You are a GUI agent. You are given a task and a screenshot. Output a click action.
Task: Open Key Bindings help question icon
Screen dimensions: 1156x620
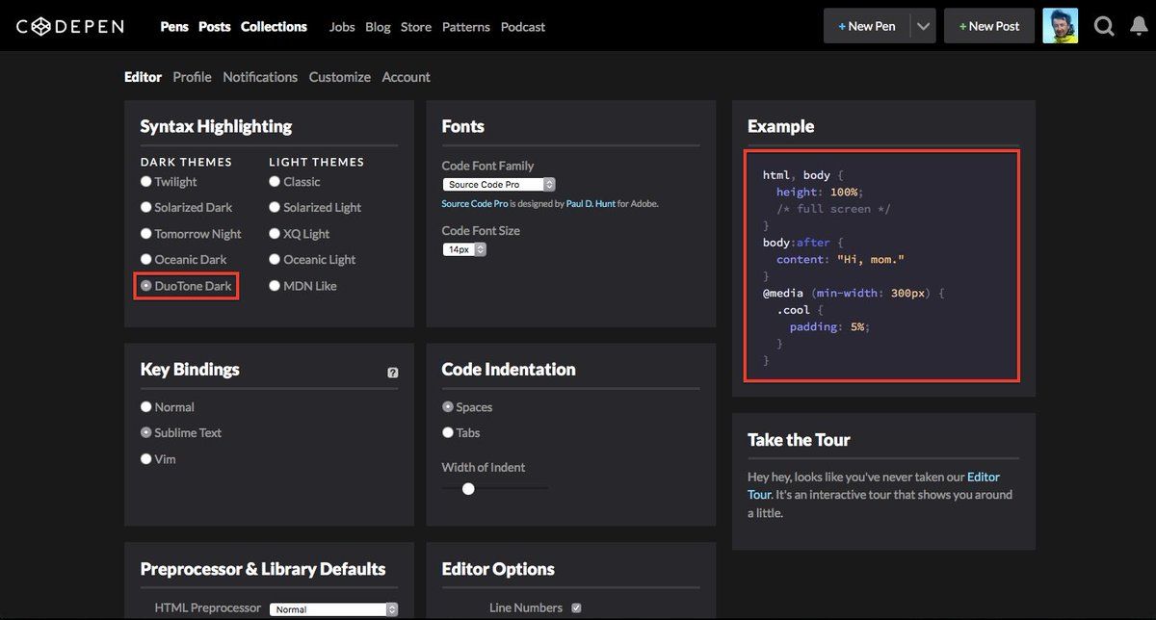point(393,373)
